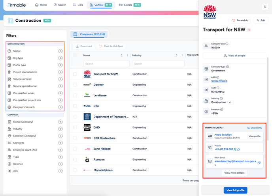Click the Geographical reach globe icon
This screenshot has height=196, width=272.
click(9, 107)
